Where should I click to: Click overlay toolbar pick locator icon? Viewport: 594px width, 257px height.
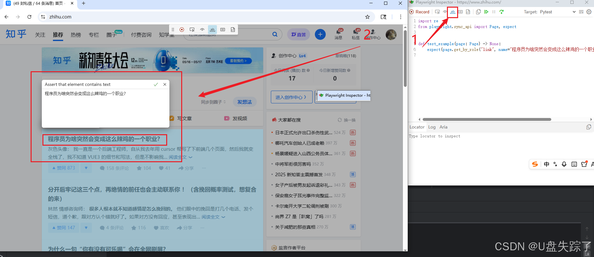[x=192, y=30]
